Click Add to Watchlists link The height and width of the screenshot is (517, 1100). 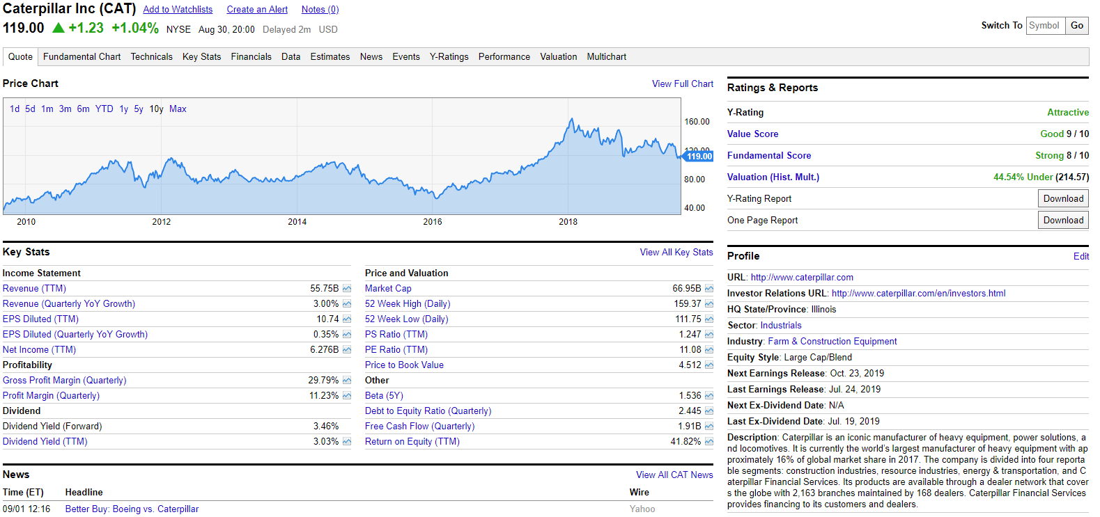click(178, 9)
